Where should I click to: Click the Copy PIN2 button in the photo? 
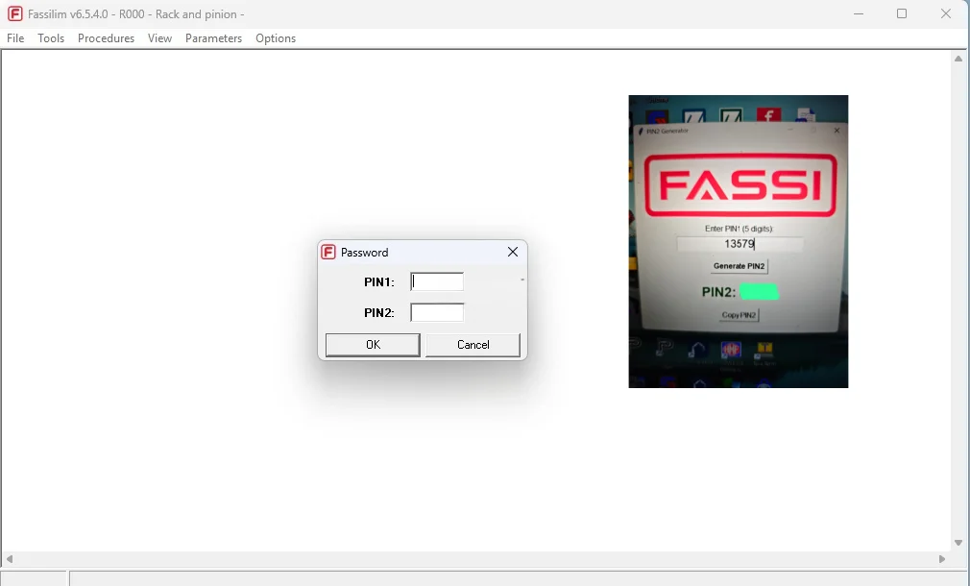click(x=739, y=314)
